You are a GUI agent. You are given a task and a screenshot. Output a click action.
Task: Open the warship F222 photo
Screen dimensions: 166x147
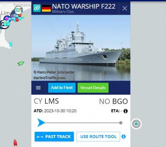click(x=81, y=48)
